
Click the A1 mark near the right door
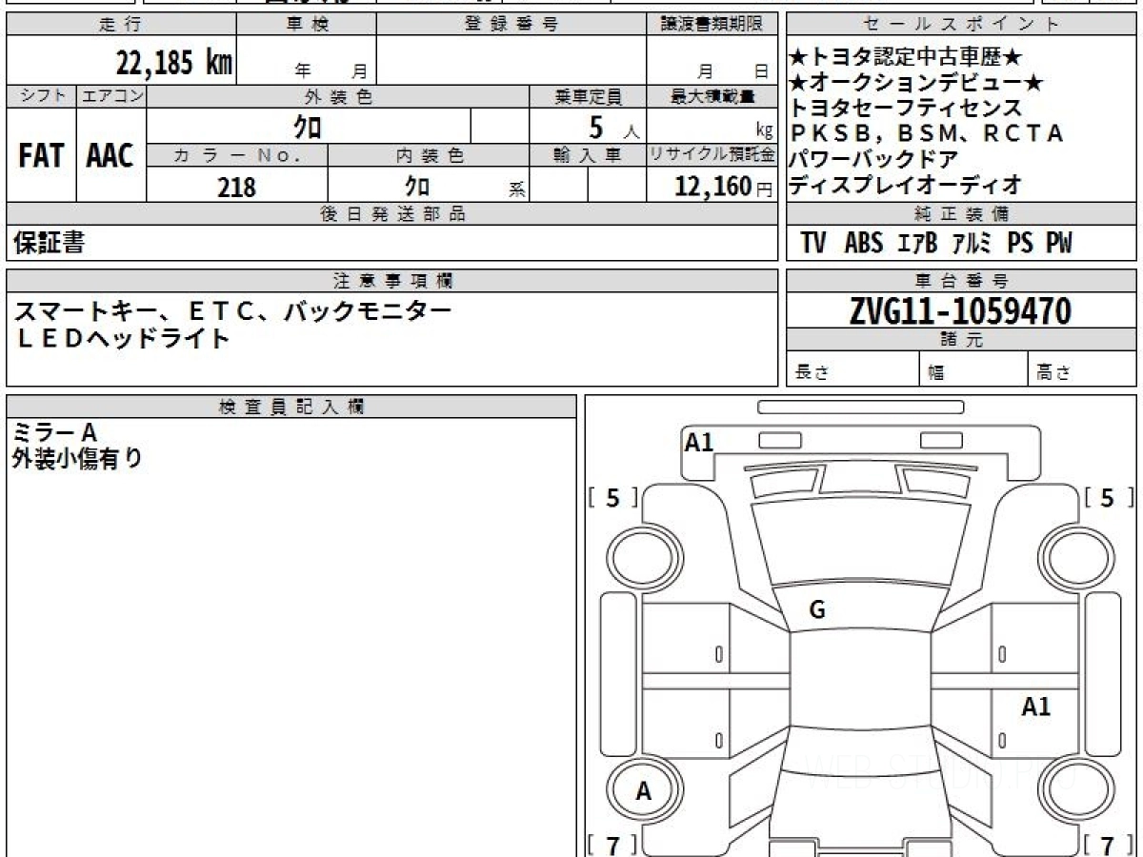pyautogui.click(x=1036, y=707)
